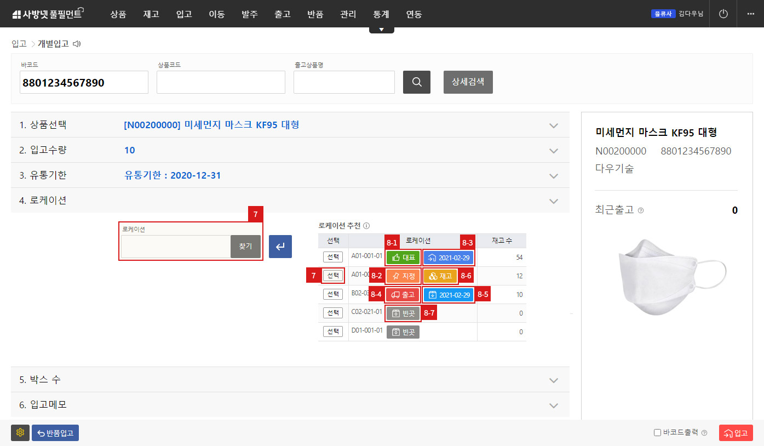
Task: Click the gear settings icon at bottom
Action: click(x=20, y=433)
